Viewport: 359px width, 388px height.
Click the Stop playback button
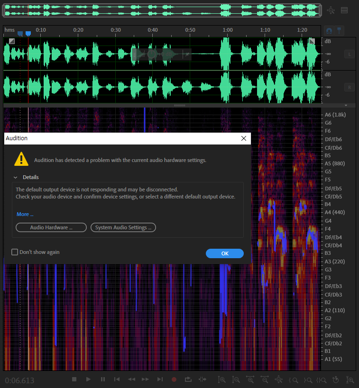click(74, 379)
